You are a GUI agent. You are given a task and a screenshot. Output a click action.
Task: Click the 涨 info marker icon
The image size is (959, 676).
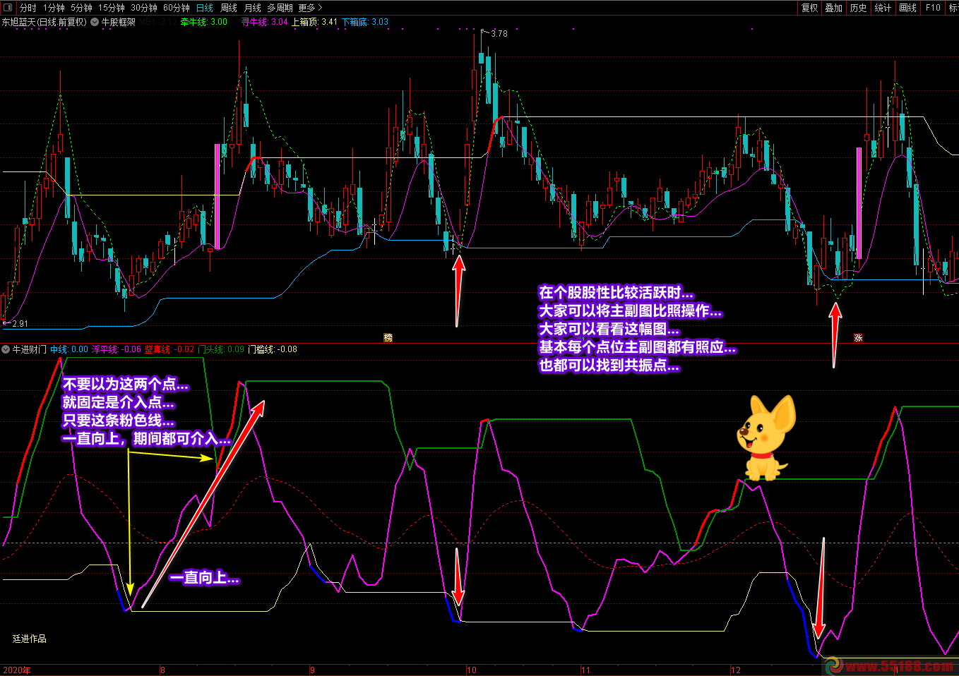pyautogui.click(x=858, y=338)
